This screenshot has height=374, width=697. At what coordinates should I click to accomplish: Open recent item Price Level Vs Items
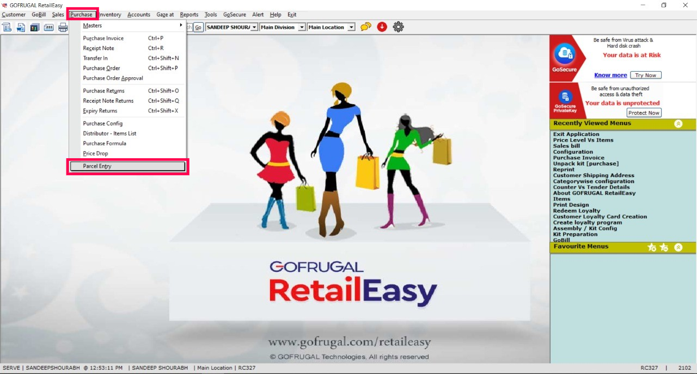click(583, 140)
